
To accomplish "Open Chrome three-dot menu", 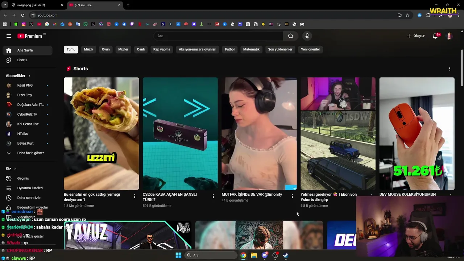I will click(x=458, y=15).
